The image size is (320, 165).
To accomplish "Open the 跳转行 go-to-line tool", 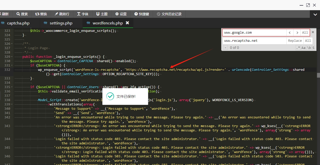I will pyautogui.click(x=61, y=14).
